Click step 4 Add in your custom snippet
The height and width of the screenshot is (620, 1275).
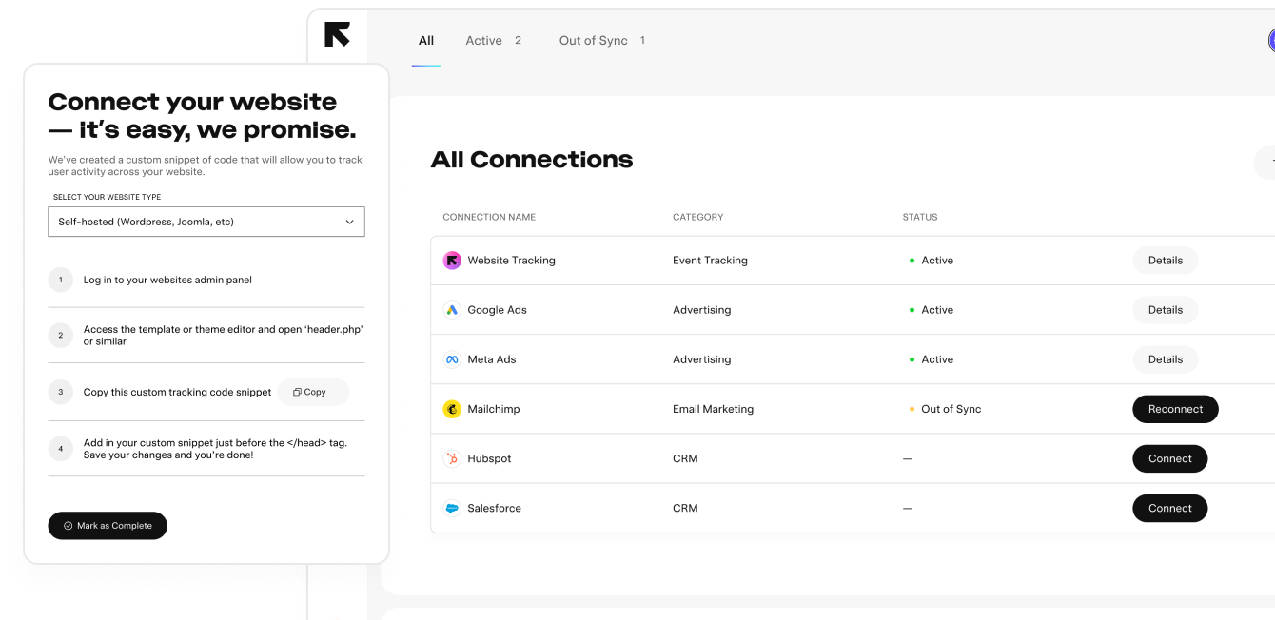pyautogui.click(x=215, y=449)
